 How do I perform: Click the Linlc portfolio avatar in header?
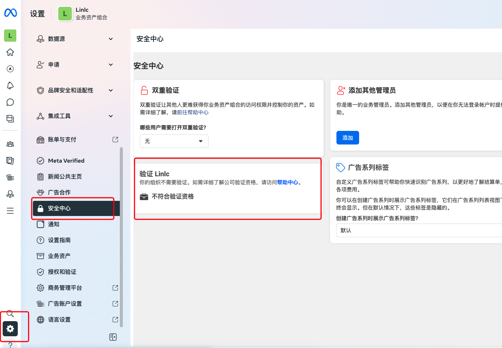click(65, 14)
